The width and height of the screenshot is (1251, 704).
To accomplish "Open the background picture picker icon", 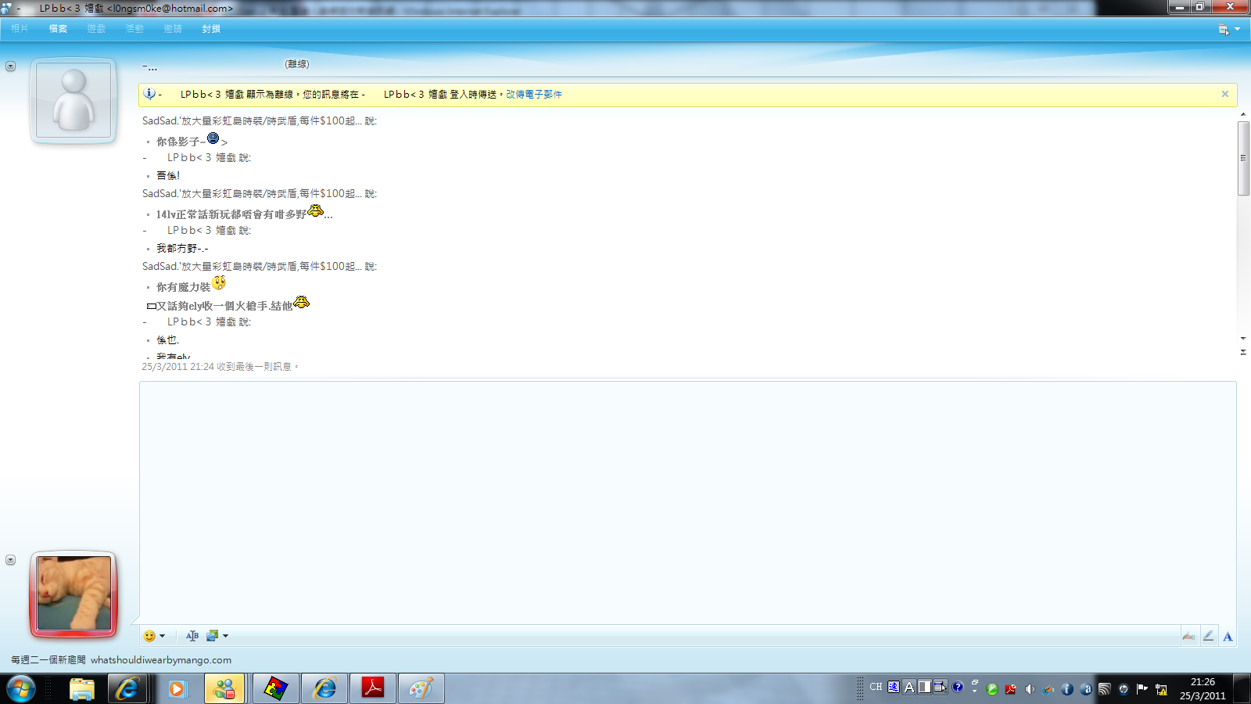I will [212, 636].
